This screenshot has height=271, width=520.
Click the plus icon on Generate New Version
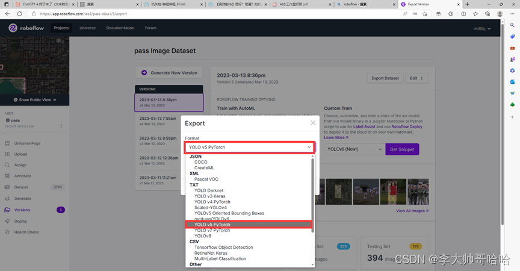(x=144, y=73)
